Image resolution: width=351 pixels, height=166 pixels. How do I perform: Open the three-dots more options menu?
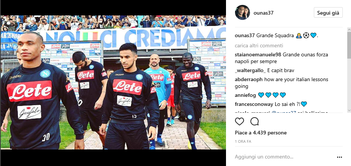pyautogui.click(x=339, y=157)
